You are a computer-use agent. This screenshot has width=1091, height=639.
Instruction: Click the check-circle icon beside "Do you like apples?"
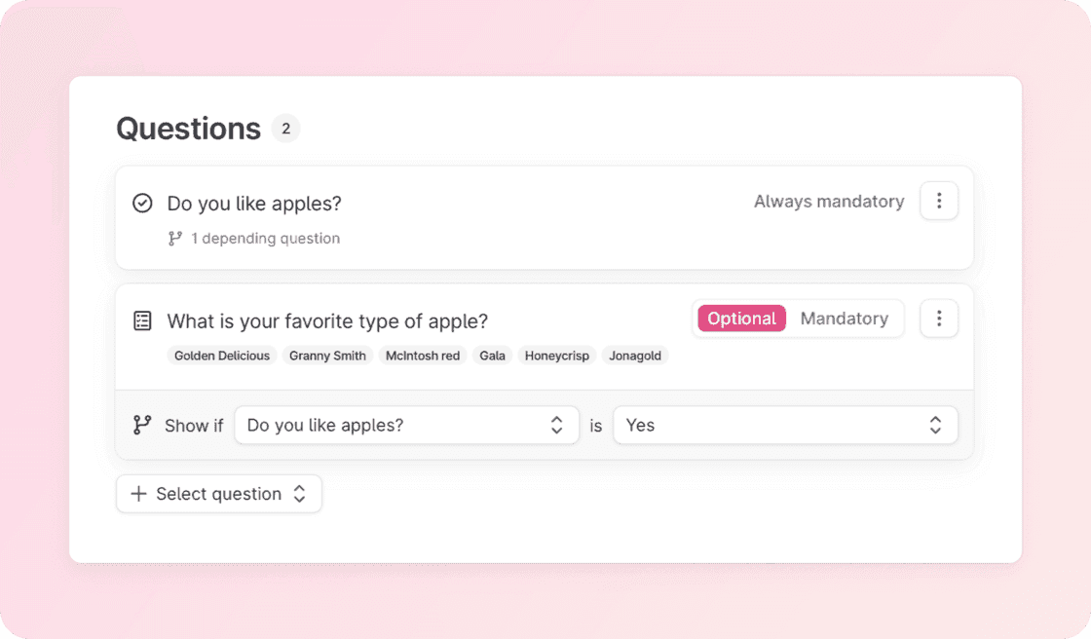pyautogui.click(x=142, y=204)
